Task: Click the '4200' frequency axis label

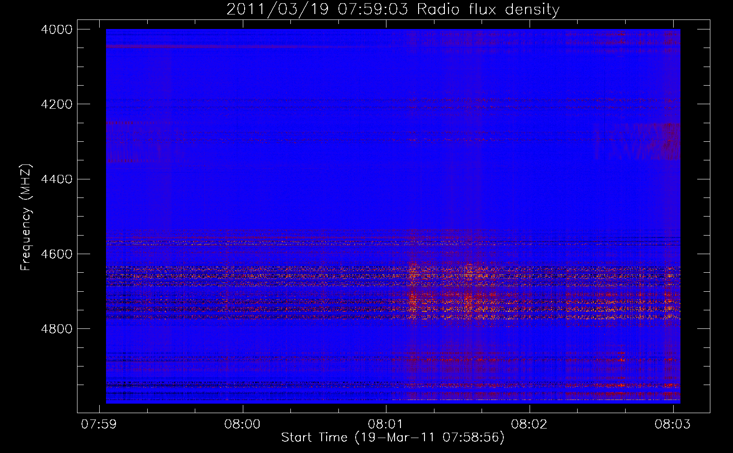Action: pos(57,104)
